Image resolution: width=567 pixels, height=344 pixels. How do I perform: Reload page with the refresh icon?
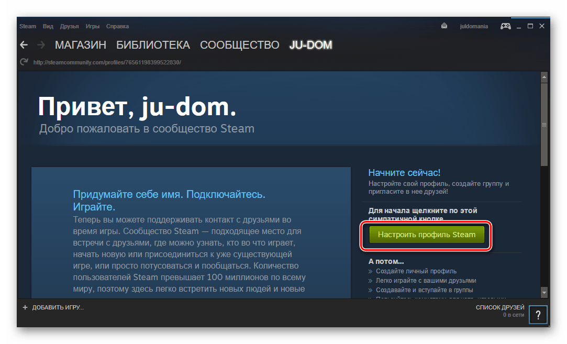click(24, 62)
